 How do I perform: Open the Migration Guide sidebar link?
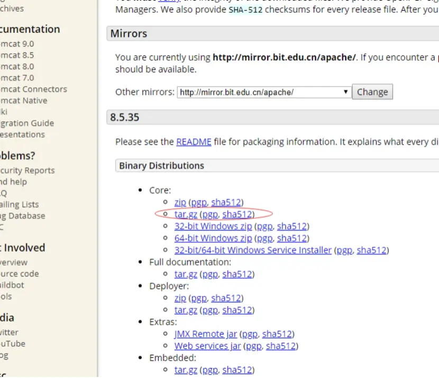click(27, 123)
